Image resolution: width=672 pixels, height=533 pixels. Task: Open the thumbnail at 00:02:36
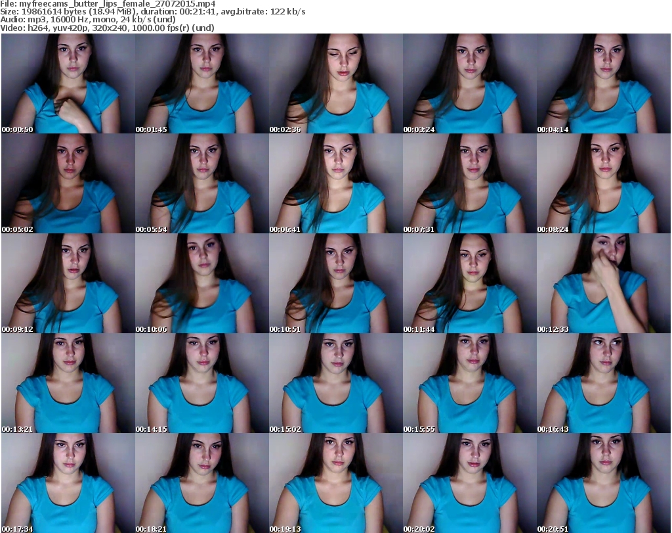pos(335,83)
